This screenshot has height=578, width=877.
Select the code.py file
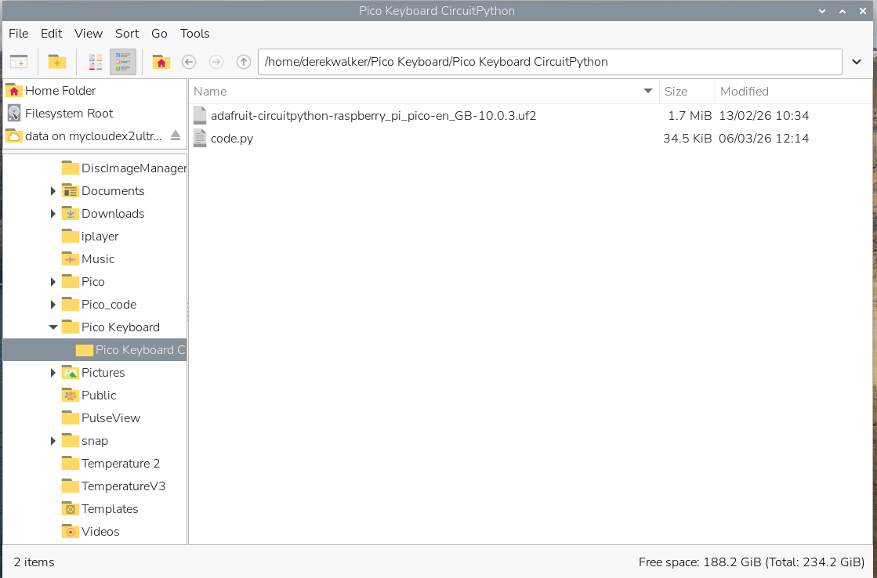[x=232, y=139]
